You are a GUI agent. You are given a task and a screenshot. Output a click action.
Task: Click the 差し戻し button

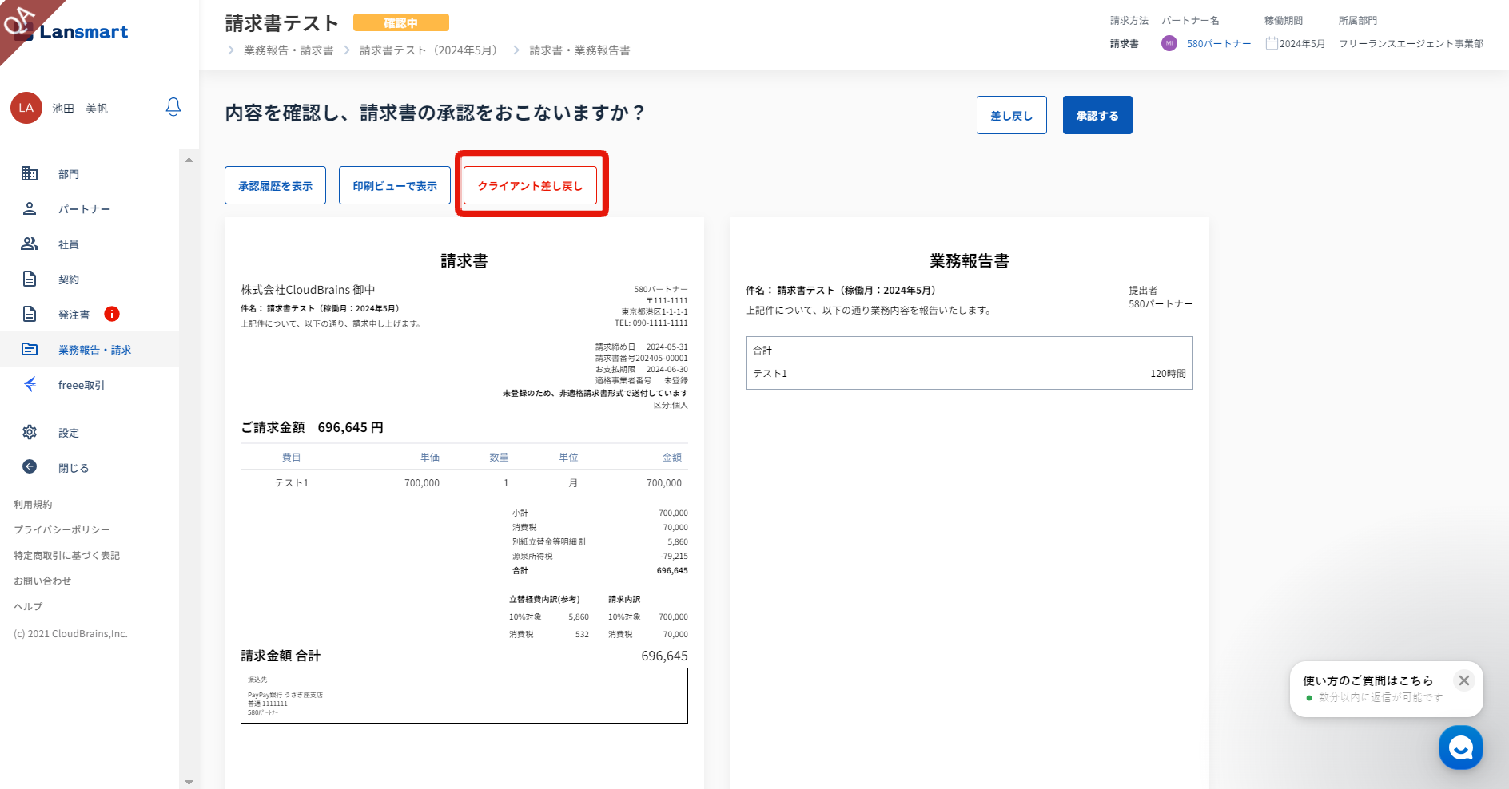point(1012,116)
